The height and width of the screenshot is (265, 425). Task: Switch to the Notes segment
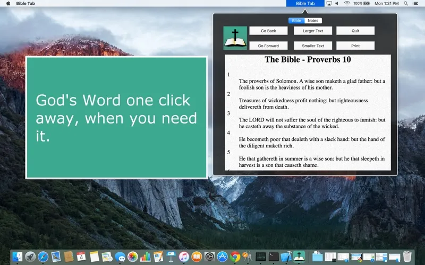coord(313,21)
